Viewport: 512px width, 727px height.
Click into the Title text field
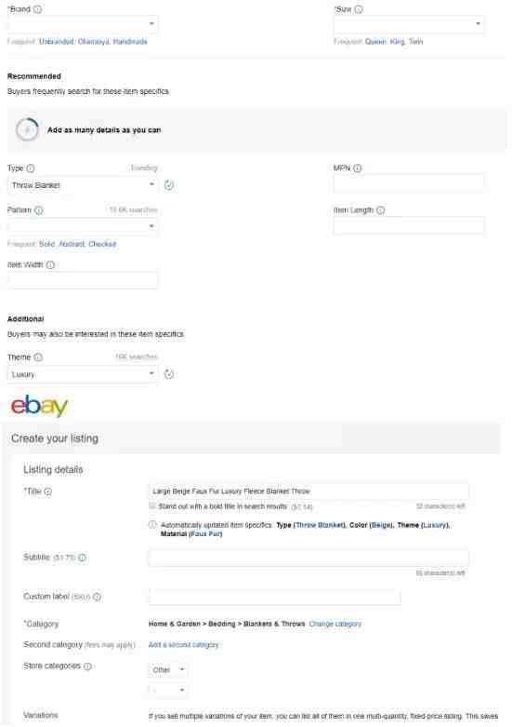coord(309,491)
